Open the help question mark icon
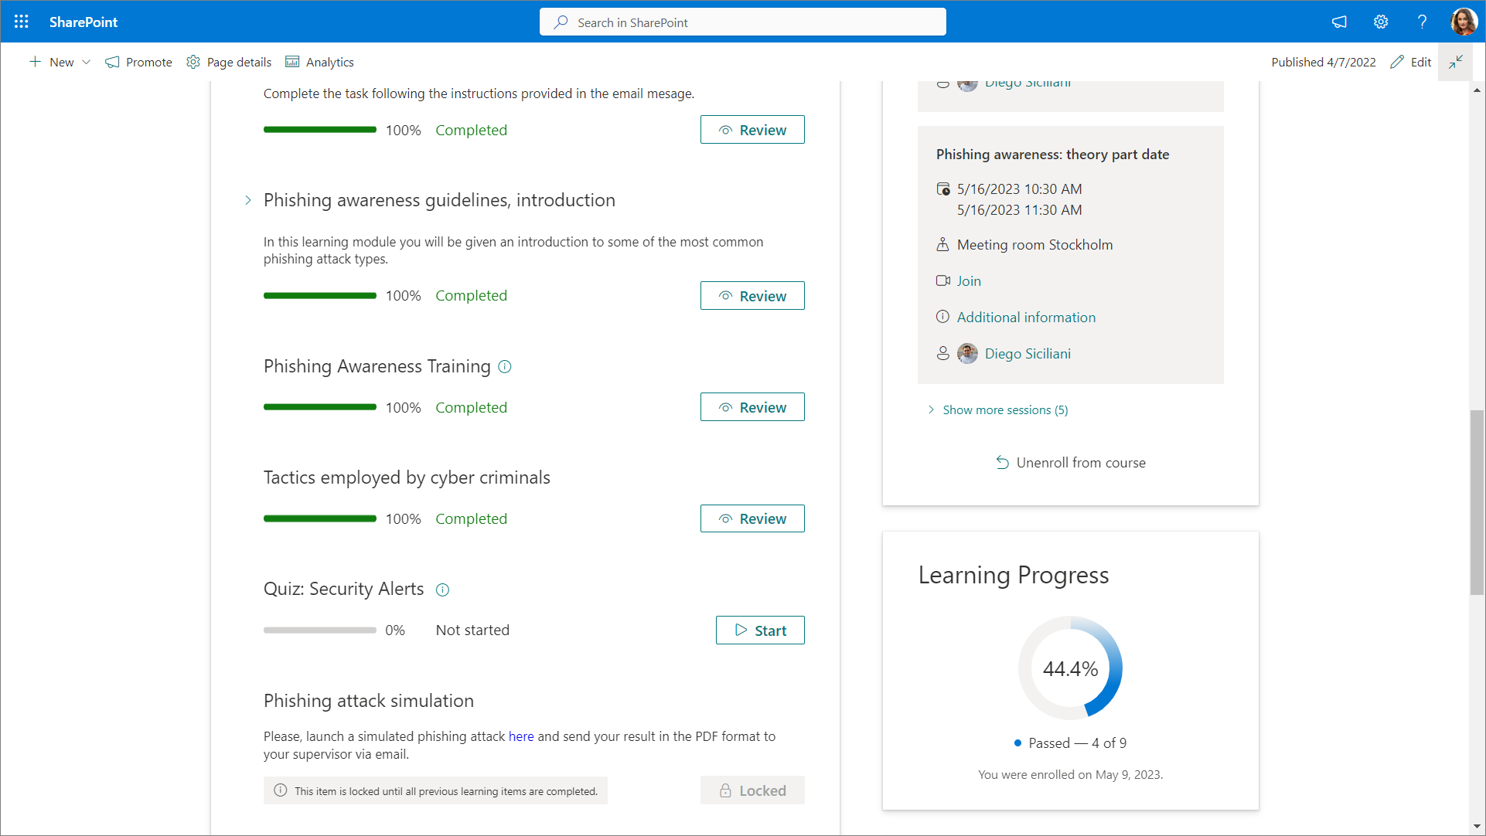Screen dimensions: 1486x836 click(1421, 22)
